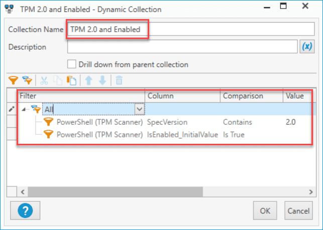Select the PowerShell (TPM Scanner) IsEnabled_InitialValue filter row
This screenshot has width=323, height=230.
coord(166,134)
